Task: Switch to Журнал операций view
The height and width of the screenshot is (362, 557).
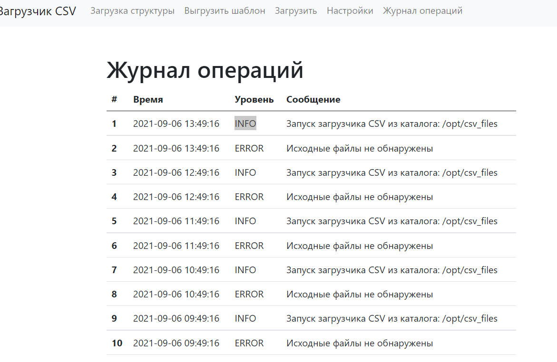Action: pos(422,10)
